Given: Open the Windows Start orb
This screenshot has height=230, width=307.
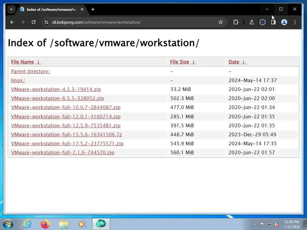Looking at the screenshot, I should [8, 224].
